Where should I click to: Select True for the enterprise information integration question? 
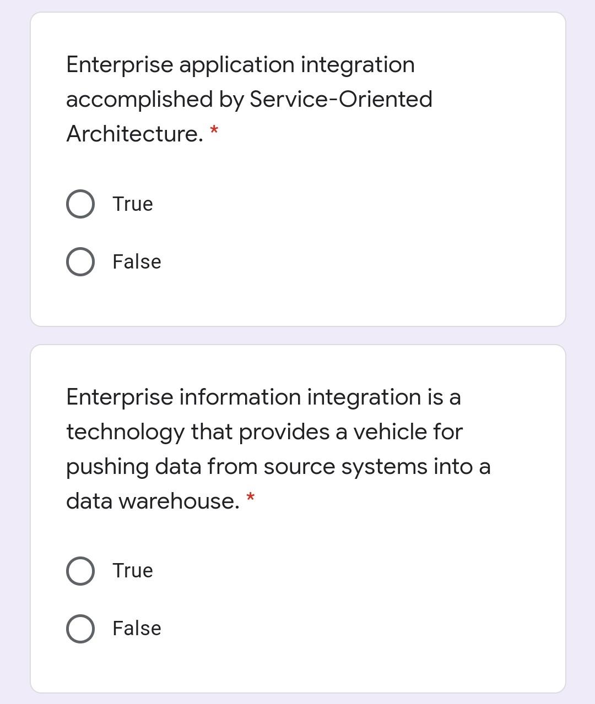pos(80,571)
